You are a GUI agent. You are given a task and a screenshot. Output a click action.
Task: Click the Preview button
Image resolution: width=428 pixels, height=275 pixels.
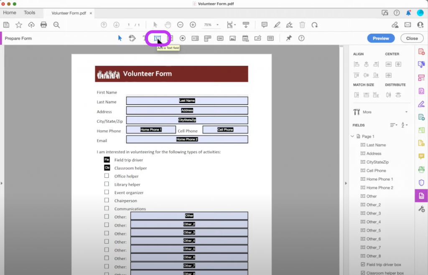click(x=380, y=38)
